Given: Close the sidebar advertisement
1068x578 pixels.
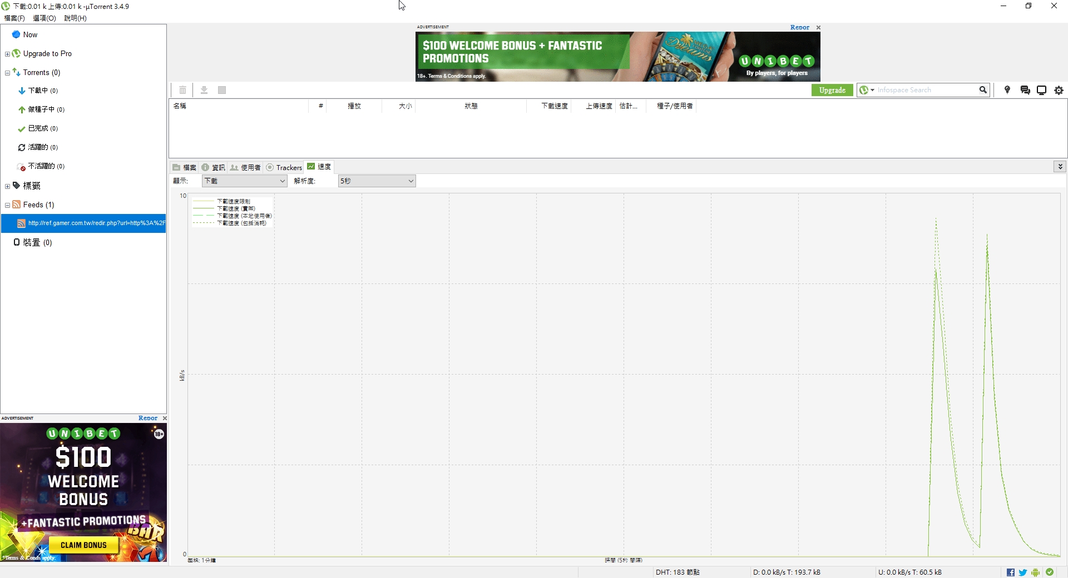Looking at the screenshot, I should point(165,418).
